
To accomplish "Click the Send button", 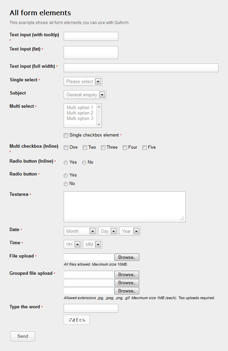I will click(22, 336).
